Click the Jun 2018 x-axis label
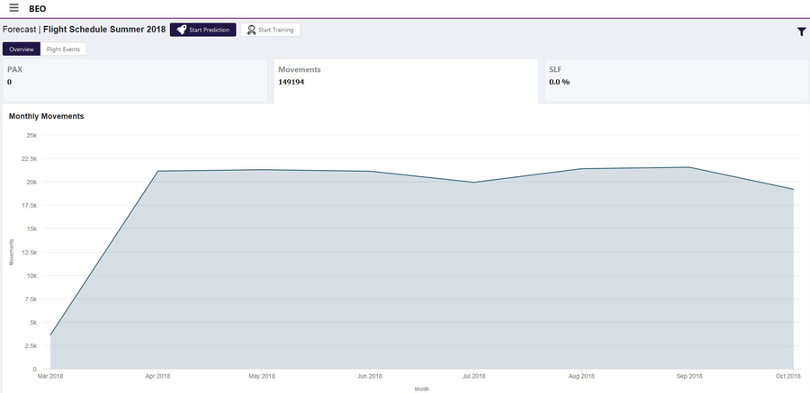Image resolution: width=810 pixels, height=393 pixels. [370, 377]
